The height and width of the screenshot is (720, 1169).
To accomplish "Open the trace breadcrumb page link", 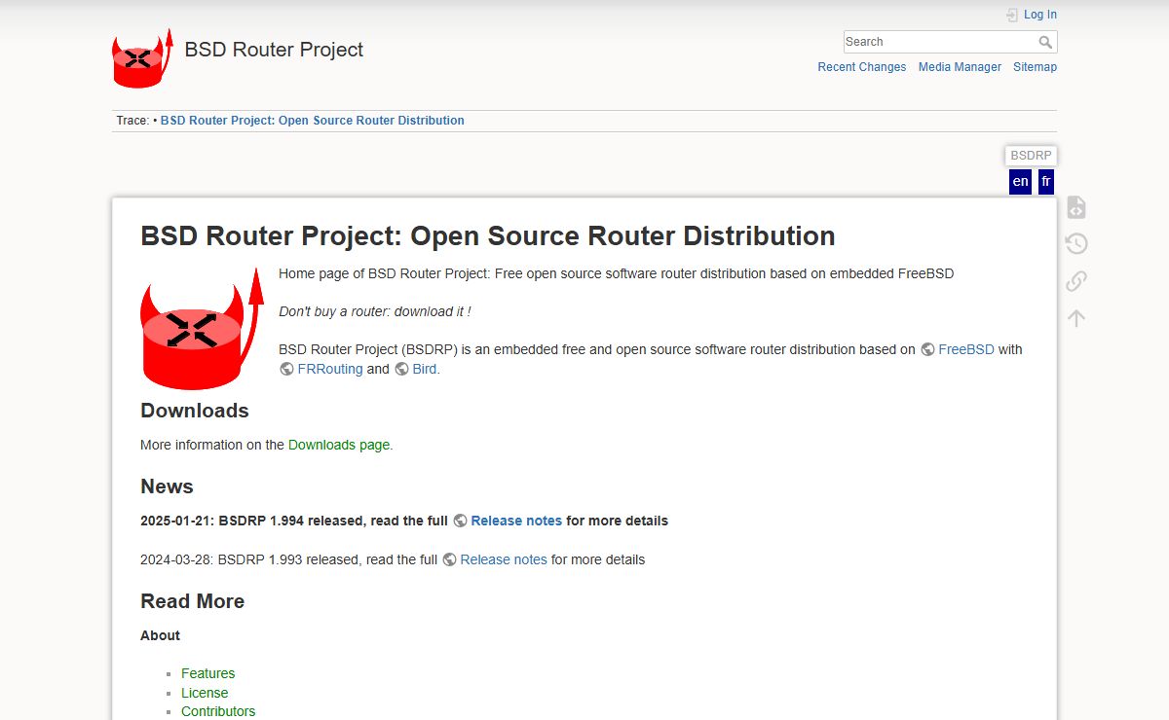I will [x=313, y=121].
